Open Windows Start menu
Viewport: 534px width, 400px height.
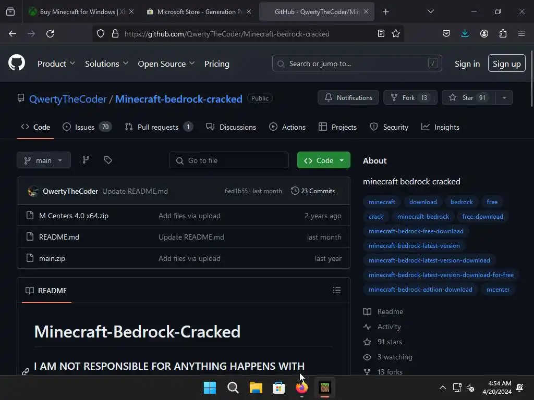[x=210, y=387]
